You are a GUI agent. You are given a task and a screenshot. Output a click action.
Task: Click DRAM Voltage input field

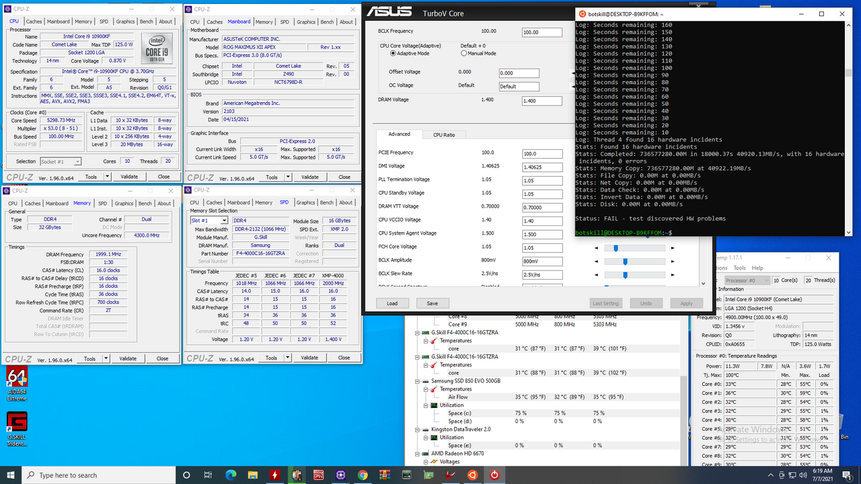pos(542,101)
